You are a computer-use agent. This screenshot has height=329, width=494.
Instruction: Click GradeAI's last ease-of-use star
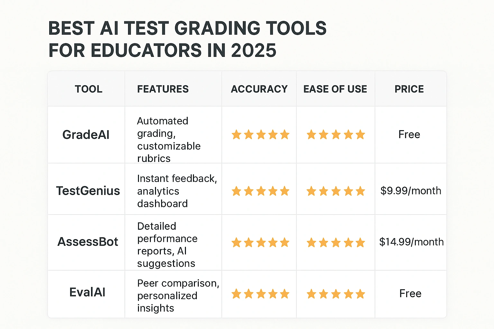360,135
